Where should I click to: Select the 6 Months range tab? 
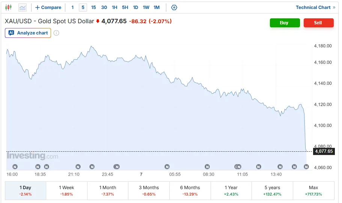[190, 191]
